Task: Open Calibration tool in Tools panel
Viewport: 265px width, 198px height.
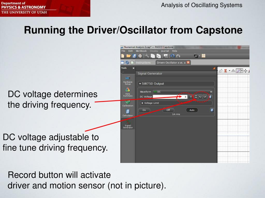Action: pyautogui.click(x=128, y=103)
